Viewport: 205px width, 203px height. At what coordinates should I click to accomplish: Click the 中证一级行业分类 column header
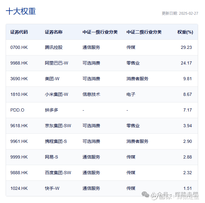100,32
